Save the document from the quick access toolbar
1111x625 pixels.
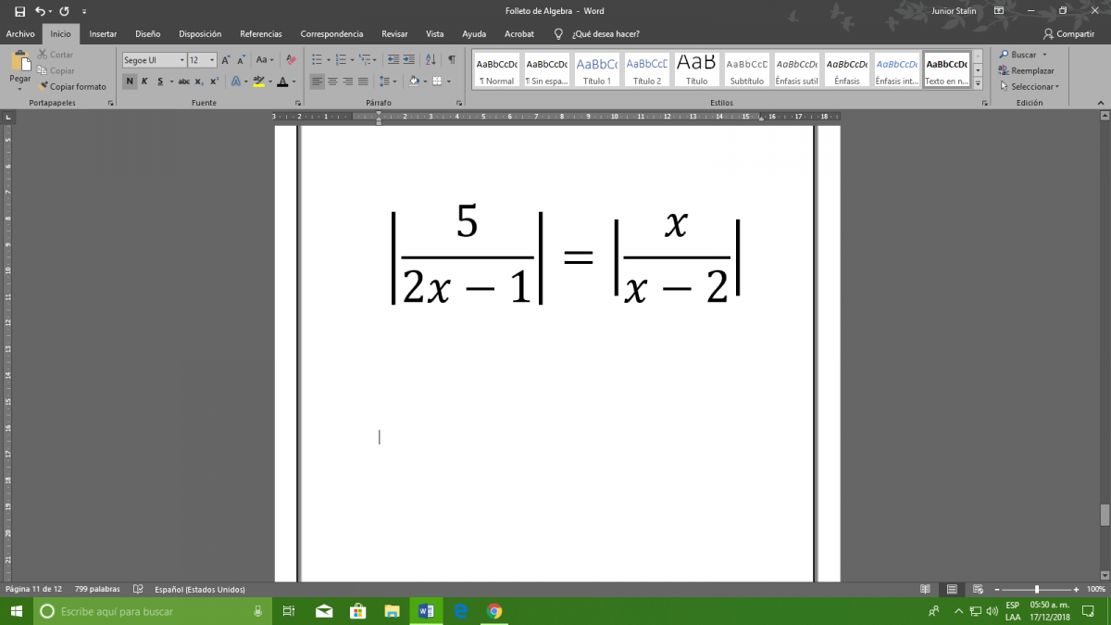click(x=19, y=11)
